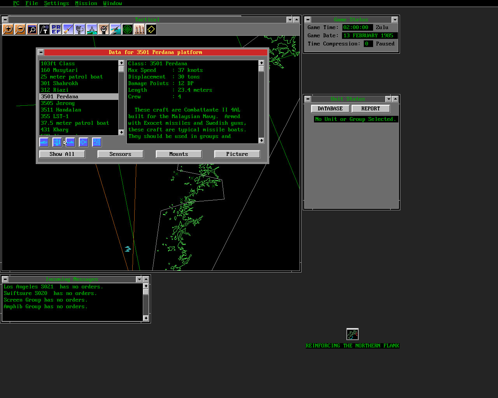Filter platform list by aircraft
498x398 pixels.
click(x=84, y=142)
